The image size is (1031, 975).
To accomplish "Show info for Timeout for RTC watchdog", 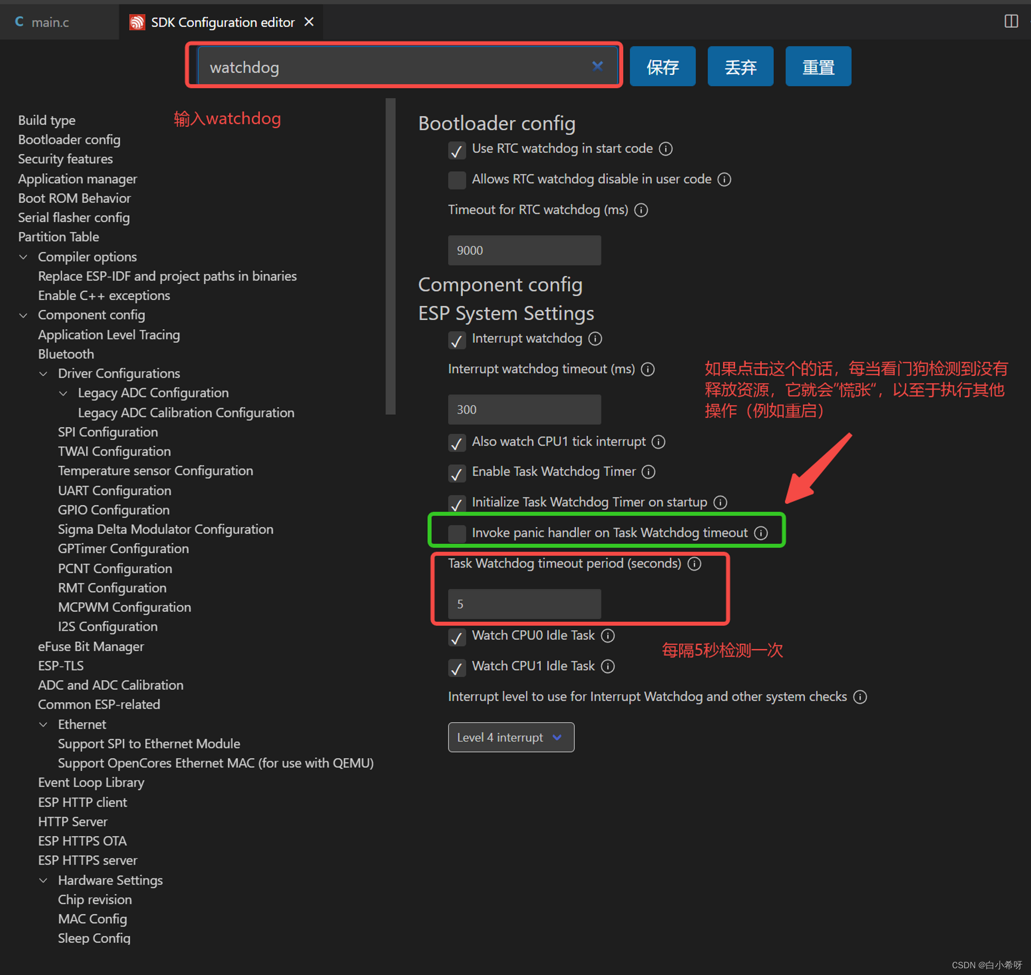I will point(641,210).
